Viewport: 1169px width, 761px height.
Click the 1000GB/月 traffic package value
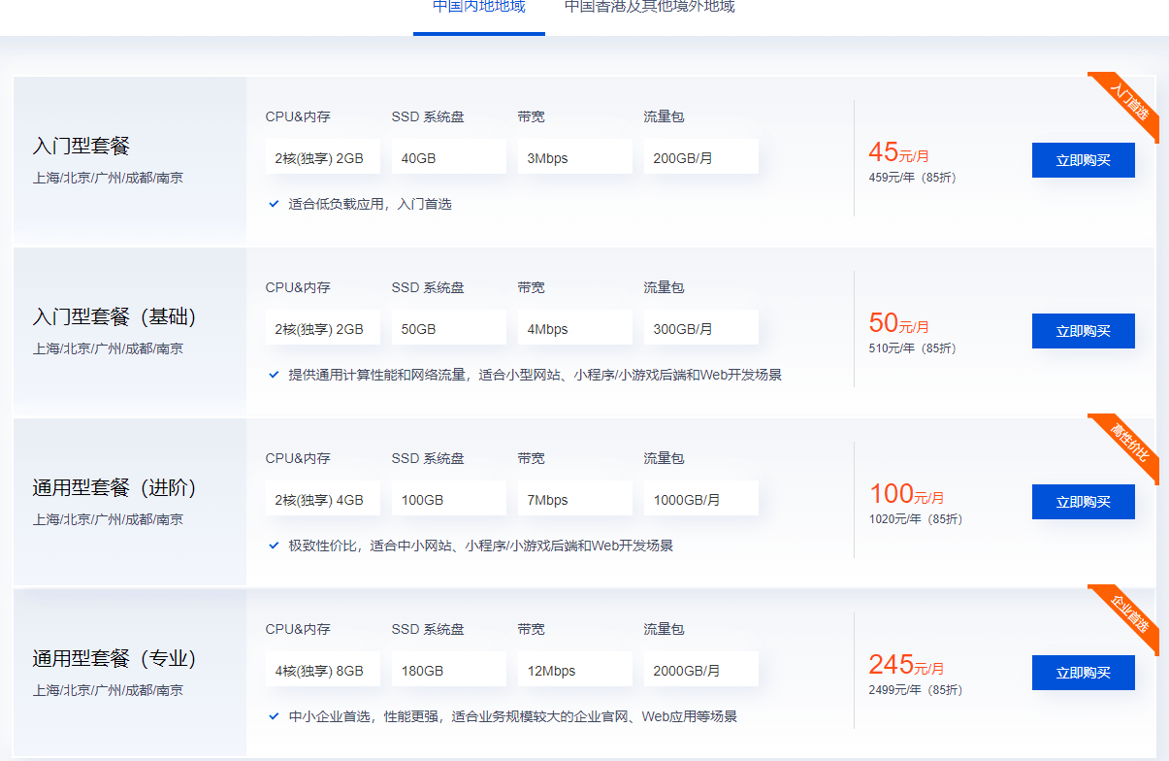click(x=700, y=499)
